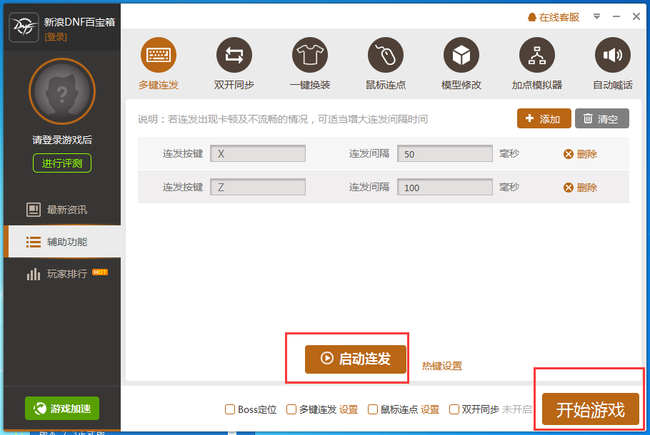Toggle the 双开同步 checkbox
This screenshot has height=435, width=650.
click(454, 409)
